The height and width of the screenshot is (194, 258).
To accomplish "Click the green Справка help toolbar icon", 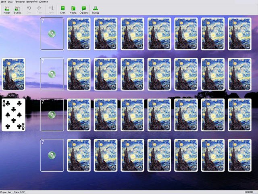I will pos(84,9).
